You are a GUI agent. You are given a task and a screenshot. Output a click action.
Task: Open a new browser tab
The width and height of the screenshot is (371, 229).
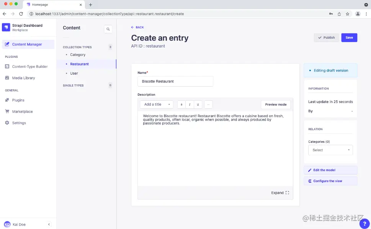[90, 5]
